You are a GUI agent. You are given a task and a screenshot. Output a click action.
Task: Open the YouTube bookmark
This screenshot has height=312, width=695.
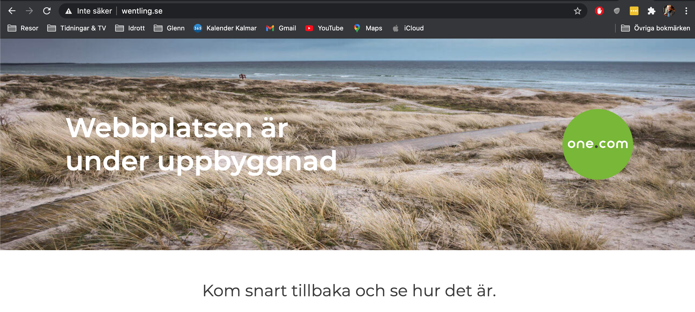tap(324, 28)
